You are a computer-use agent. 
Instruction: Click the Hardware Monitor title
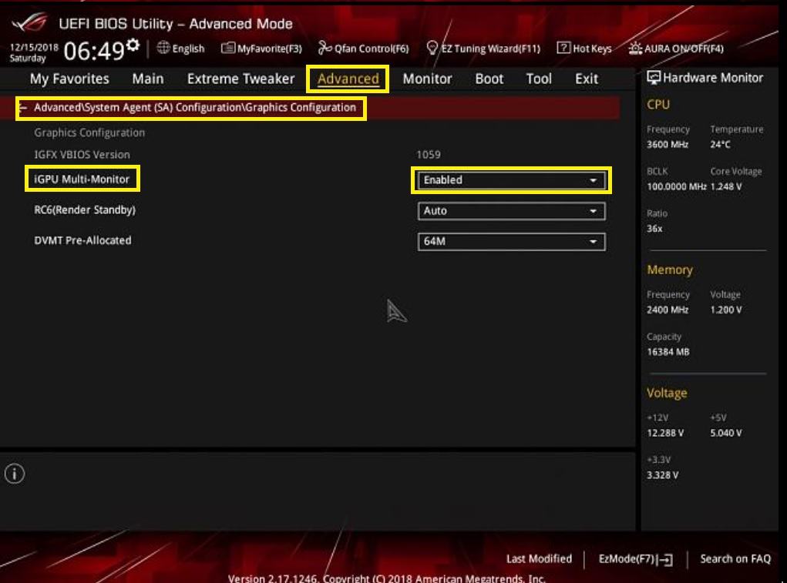(x=713, y=78)
